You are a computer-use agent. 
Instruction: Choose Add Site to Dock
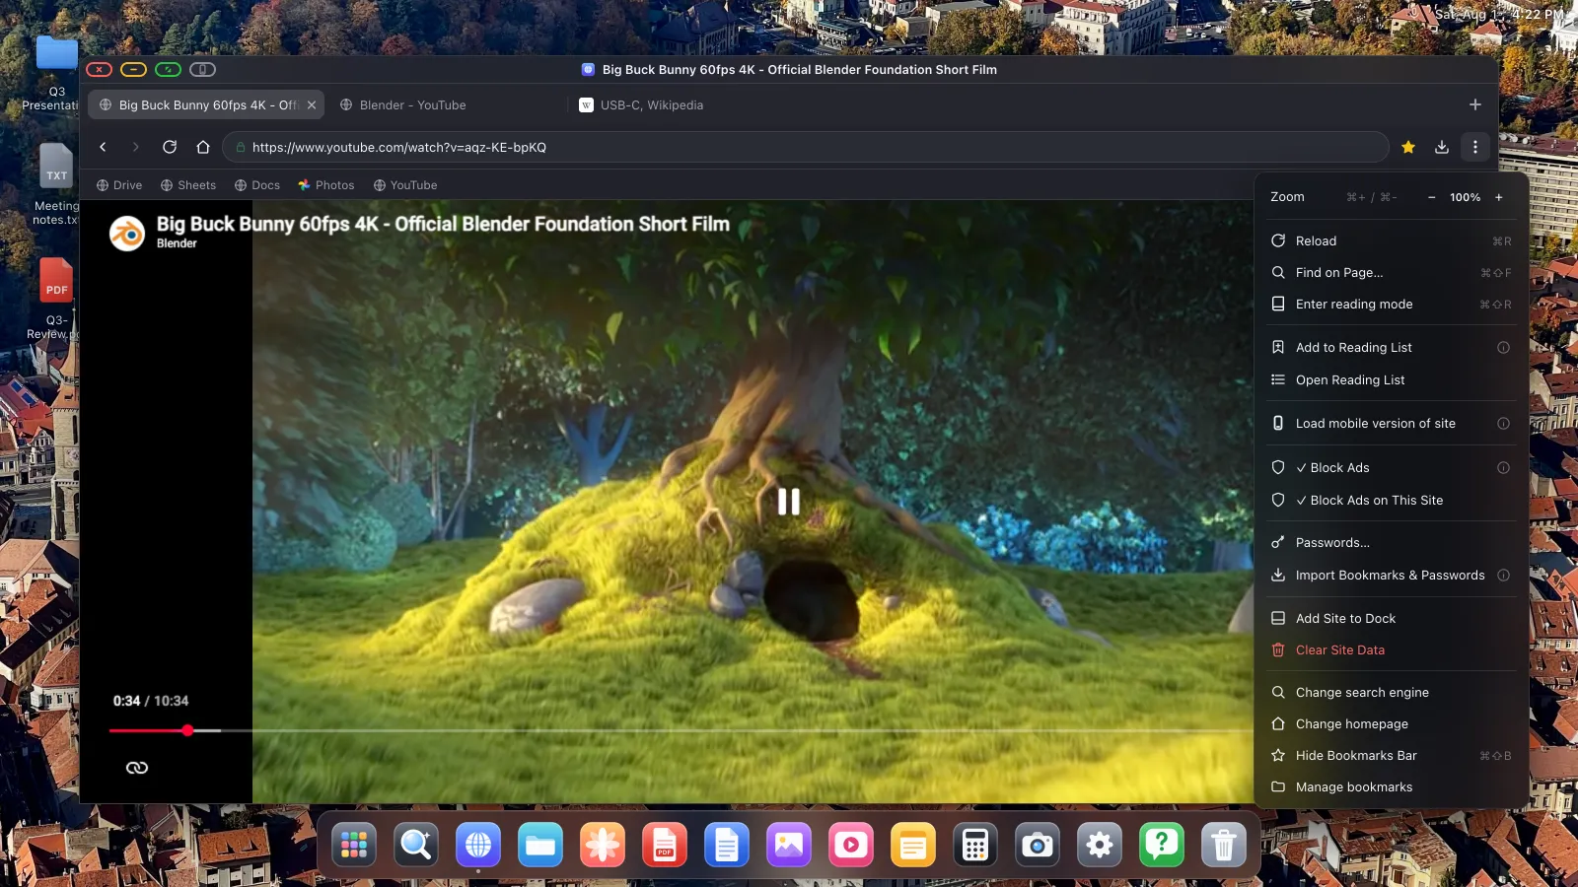point(1392,618)
